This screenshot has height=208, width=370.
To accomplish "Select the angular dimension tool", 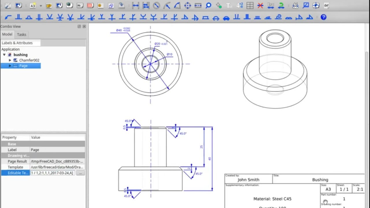I will coord(177,5).
